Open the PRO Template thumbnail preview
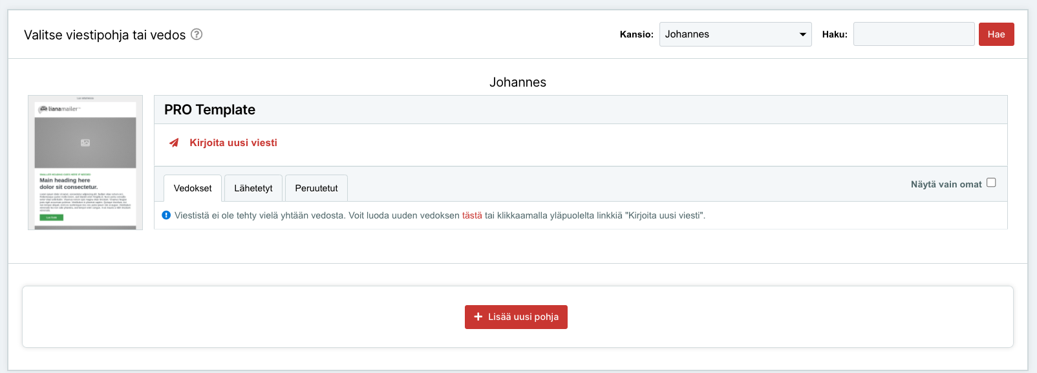 [x=85, y=163]
